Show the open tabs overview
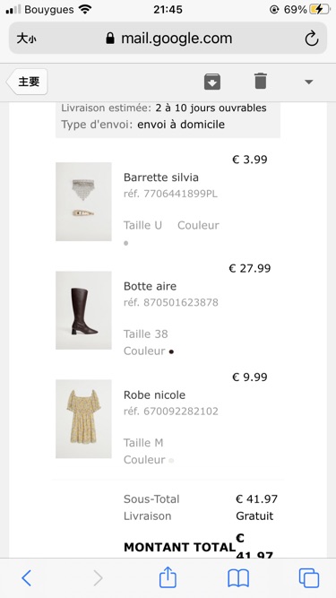 tap(309, 578)
